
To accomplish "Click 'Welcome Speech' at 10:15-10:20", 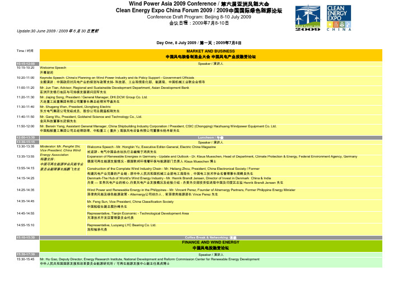I will (53, 68).
